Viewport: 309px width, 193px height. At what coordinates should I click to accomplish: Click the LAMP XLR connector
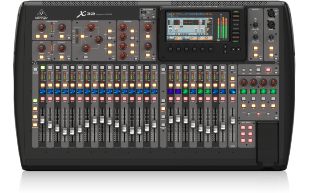[270, 14]
